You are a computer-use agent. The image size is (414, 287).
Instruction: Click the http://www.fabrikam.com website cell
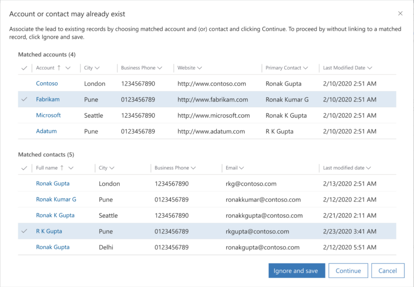point(213,100)
